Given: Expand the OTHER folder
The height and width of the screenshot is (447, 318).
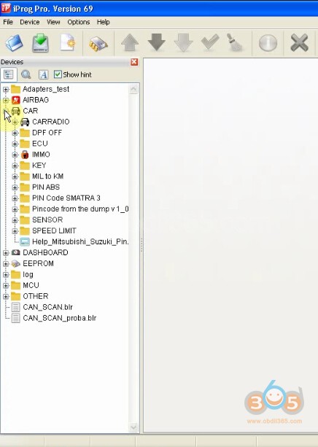Looking at the screenshot, I should 6,297.
